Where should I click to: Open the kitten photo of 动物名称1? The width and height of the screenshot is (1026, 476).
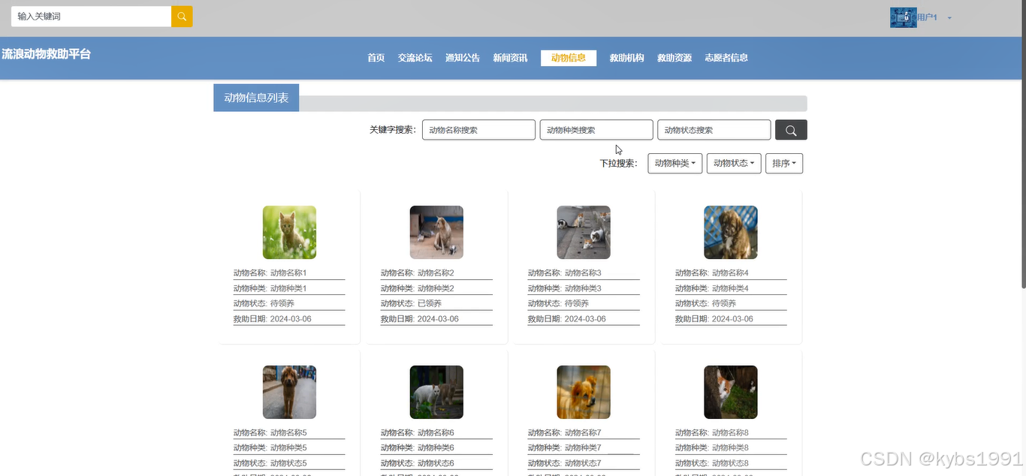point(289,233)
